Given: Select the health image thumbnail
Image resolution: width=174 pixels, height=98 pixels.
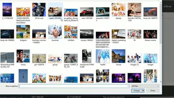Looking at the screenshot, I should 102,56.
